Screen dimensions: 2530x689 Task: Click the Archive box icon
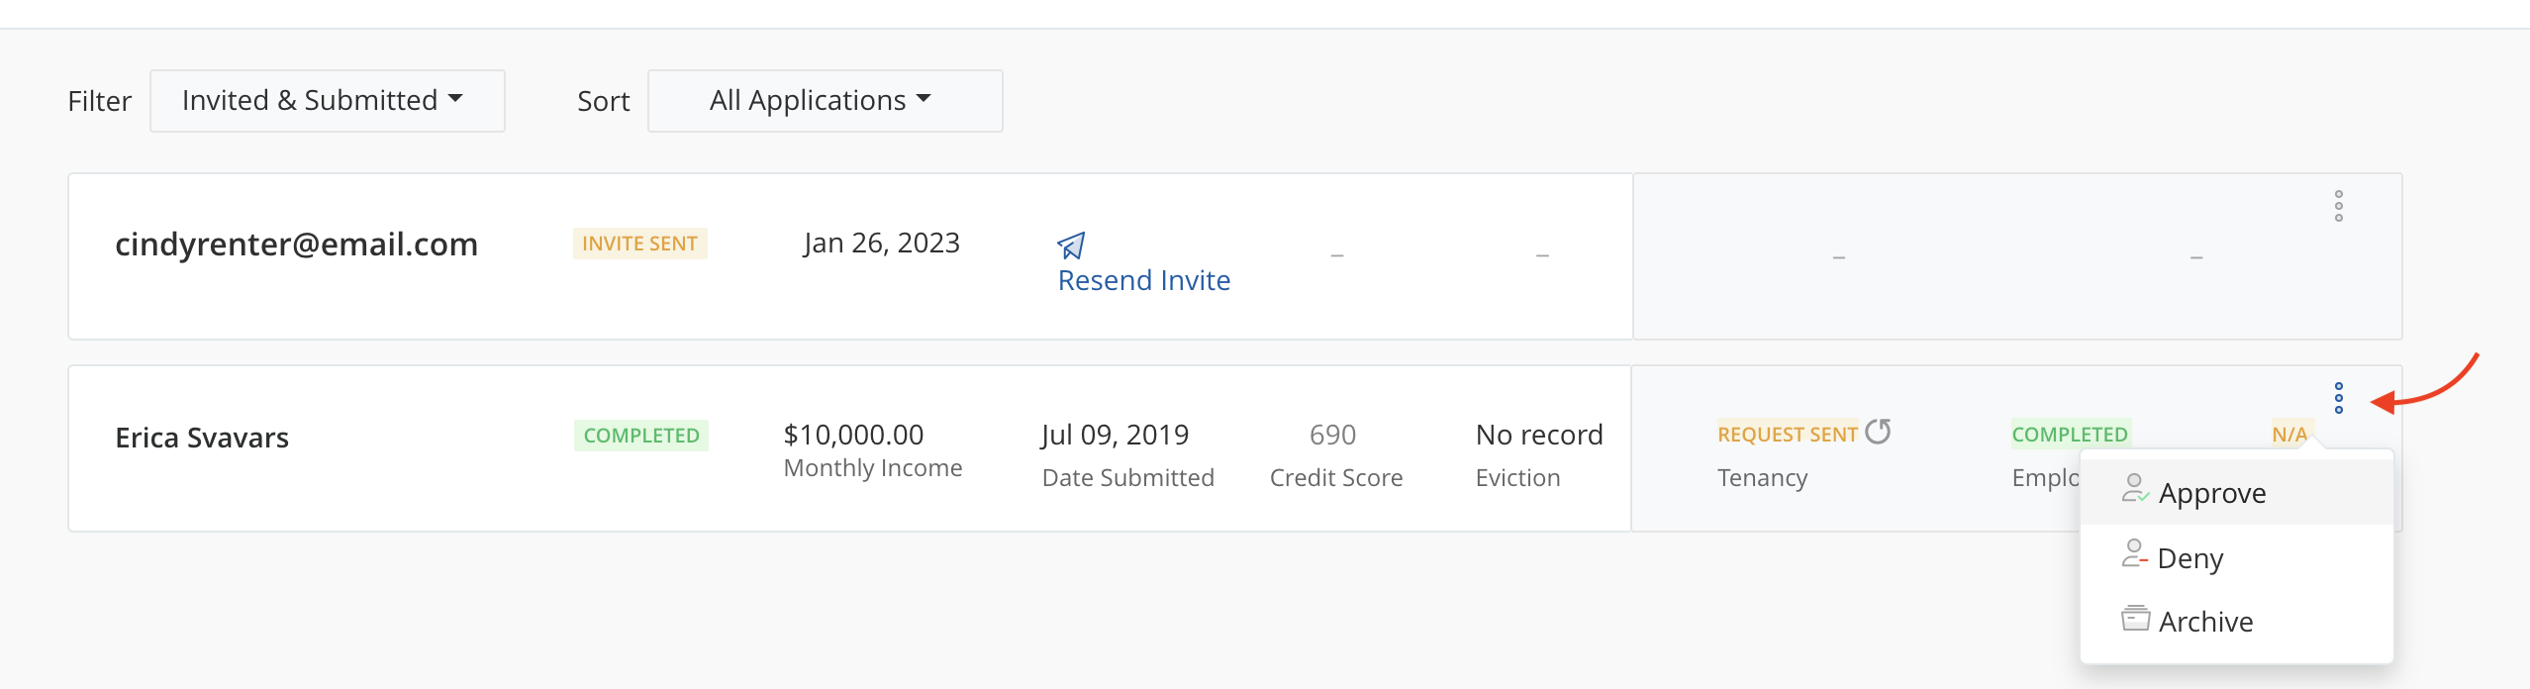pos(2135,619)
